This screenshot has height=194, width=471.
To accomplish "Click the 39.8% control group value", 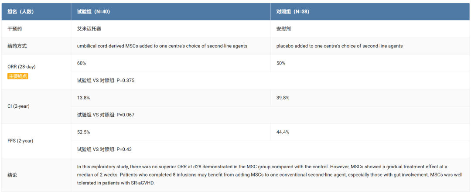I will point(283,98).
